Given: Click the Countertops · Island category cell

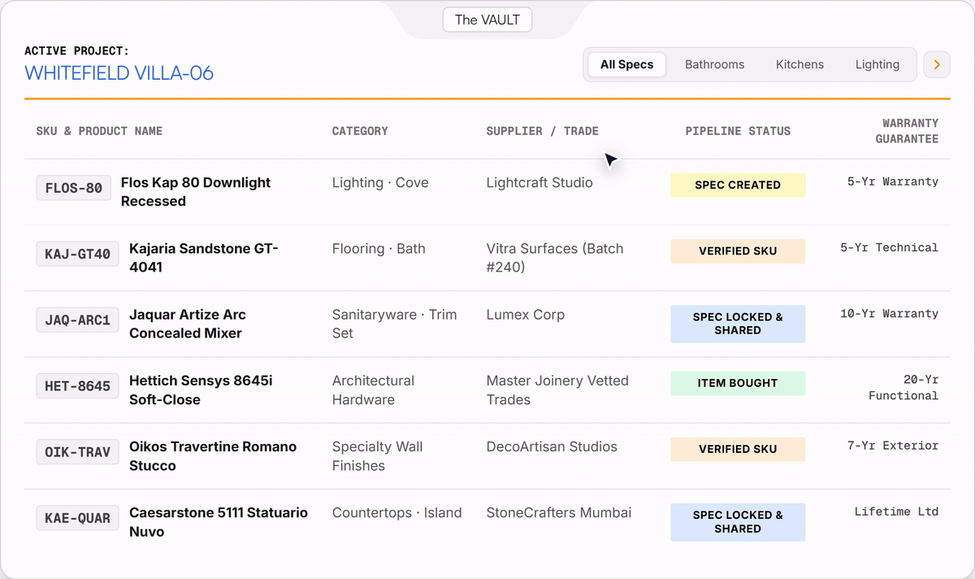Looking at the screenshot, I should (x=396, y=512).
